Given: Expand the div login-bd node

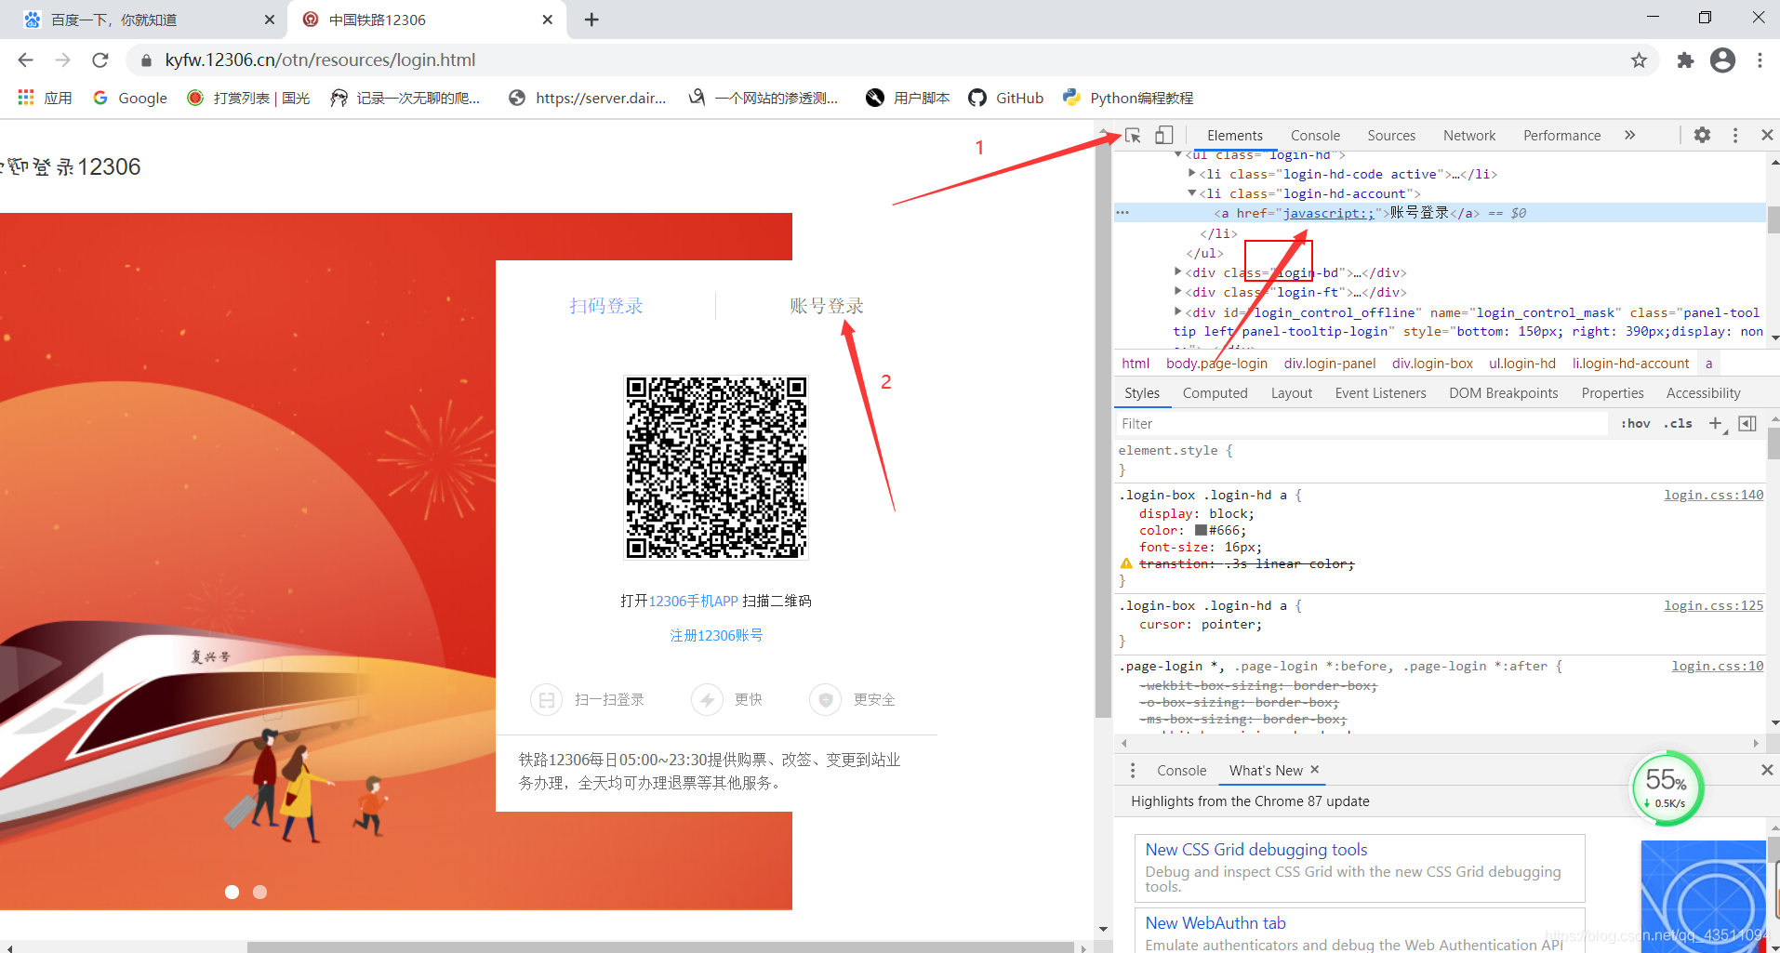Looking at the screenshot, I should tap(1178, 272).
